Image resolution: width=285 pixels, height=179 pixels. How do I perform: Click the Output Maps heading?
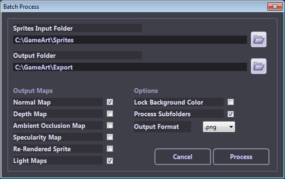(x=33, y=90)
